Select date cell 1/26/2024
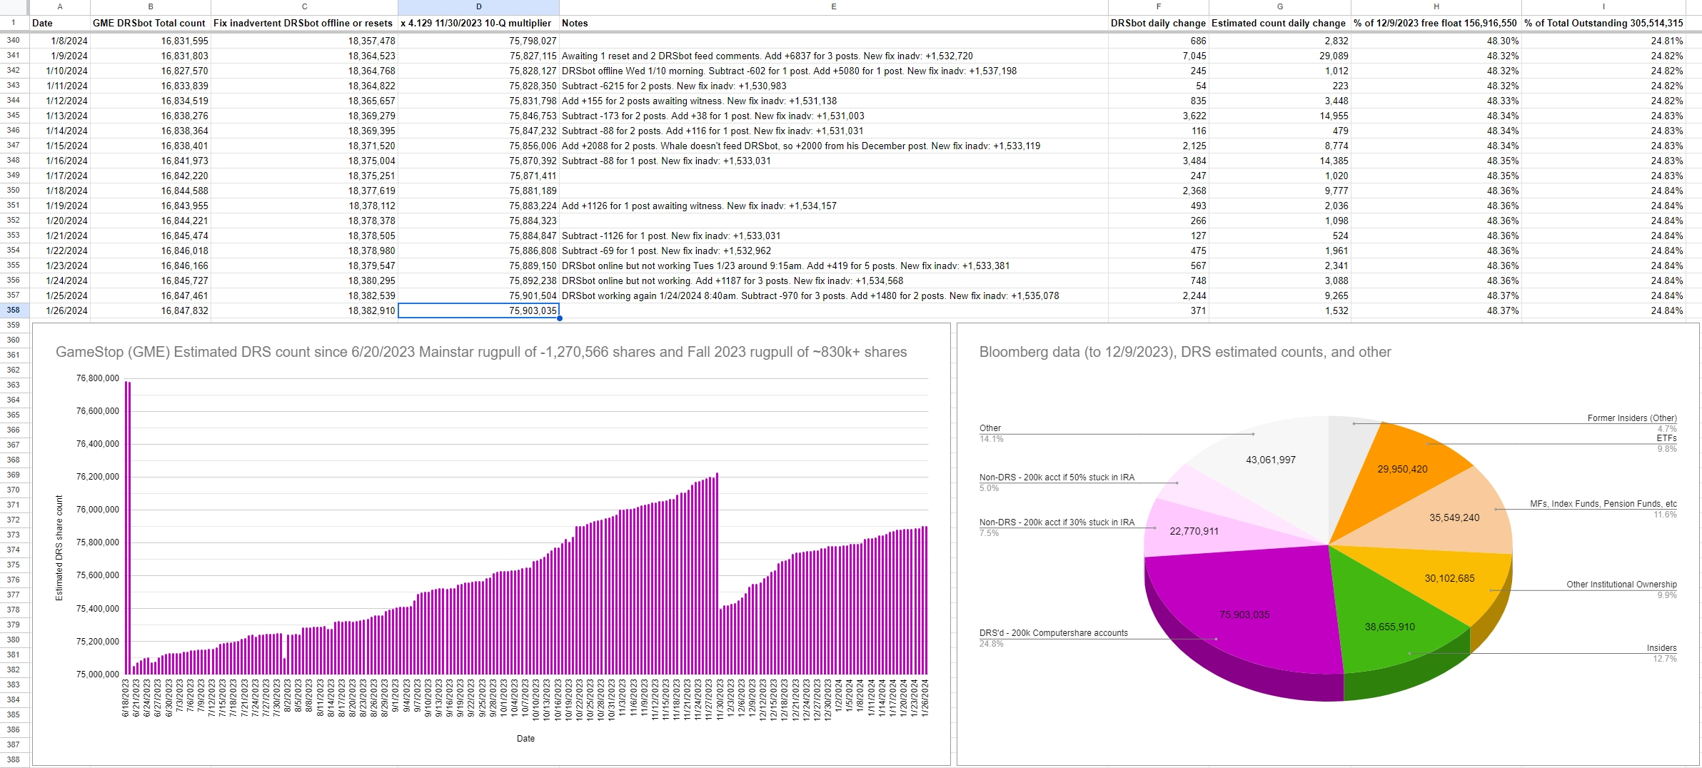Screen dimensions: 1702x768 point(60,310)
